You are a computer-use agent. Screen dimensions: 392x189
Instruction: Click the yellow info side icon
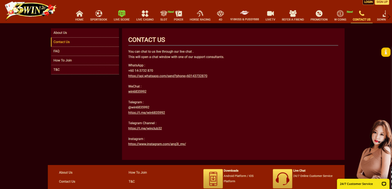386,52
